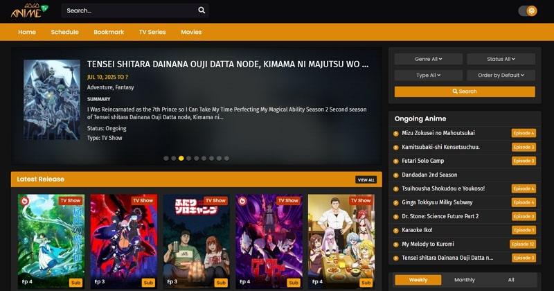Toggle the dark mode theme switch
Image resolution: width=554 pixels, height=291 pixels.
[x=528, y=10]
